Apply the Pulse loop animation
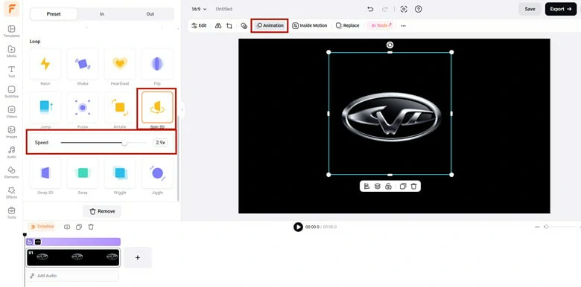 (83, 108)
